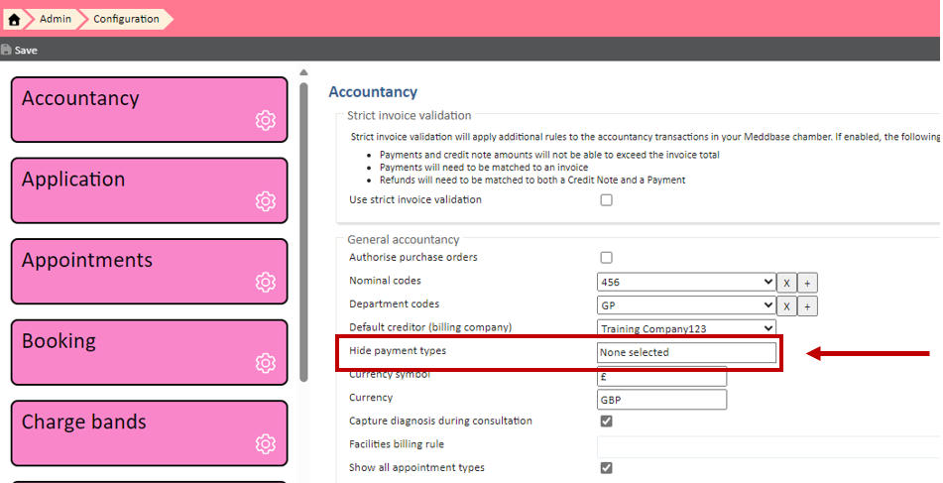Toggle Authorise purchase orders checkbox
Image resolution: width=943 pixels, height=483 pixels.
606,258
